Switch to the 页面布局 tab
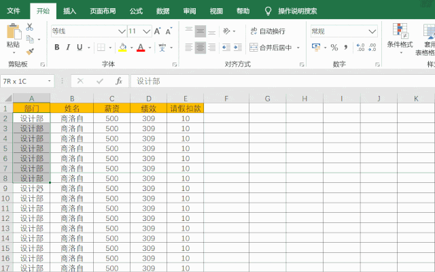 [103, 11]
